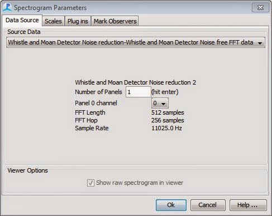Click the '(hit enter)' hint text
The image size is (272, 216).
coord(165,92)
